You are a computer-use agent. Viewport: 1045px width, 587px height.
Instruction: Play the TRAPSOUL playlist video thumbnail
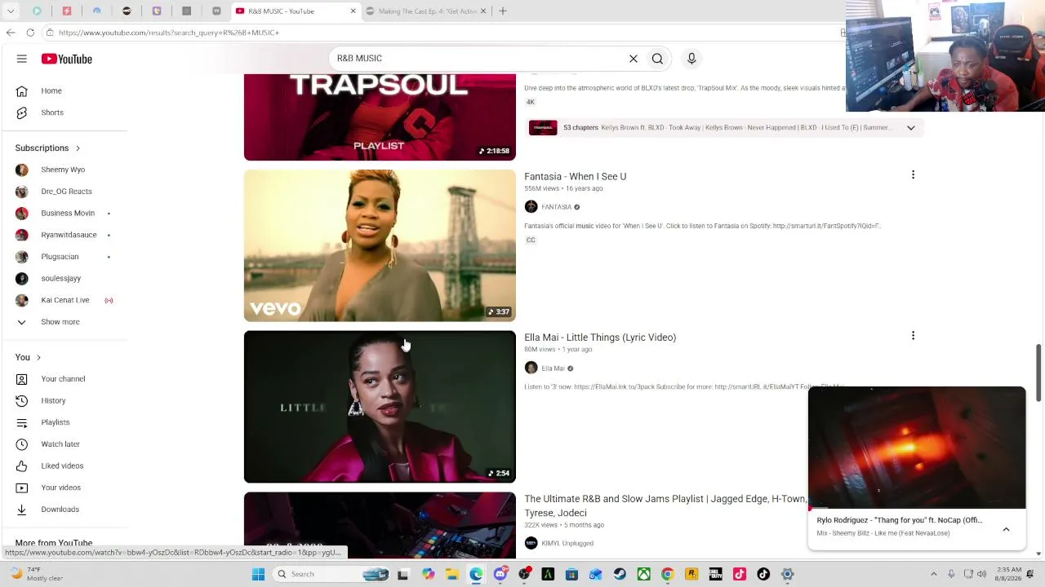tap(380, 117)
